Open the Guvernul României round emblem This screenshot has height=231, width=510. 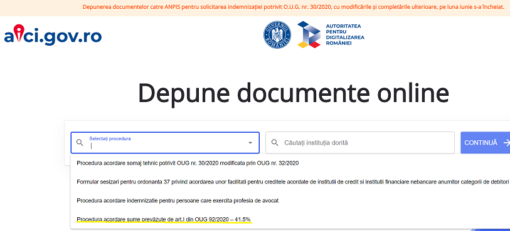point(277,35)
